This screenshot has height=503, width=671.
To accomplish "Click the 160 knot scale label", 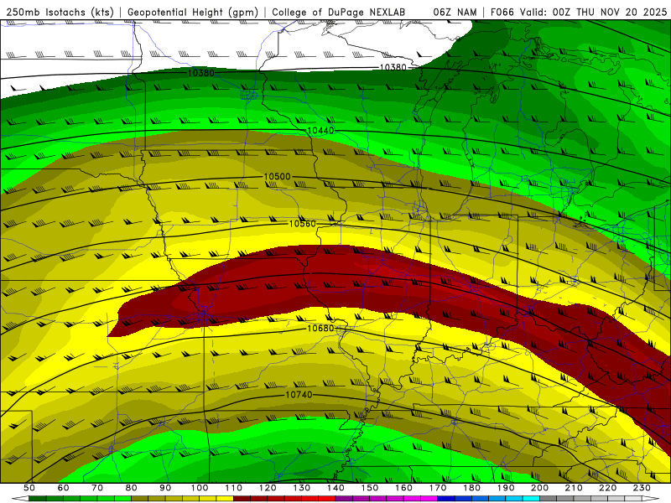I will click(x=403, y=488).
